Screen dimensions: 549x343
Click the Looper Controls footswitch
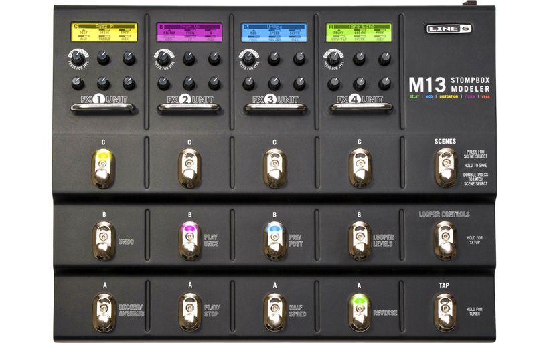click(445, 241)
